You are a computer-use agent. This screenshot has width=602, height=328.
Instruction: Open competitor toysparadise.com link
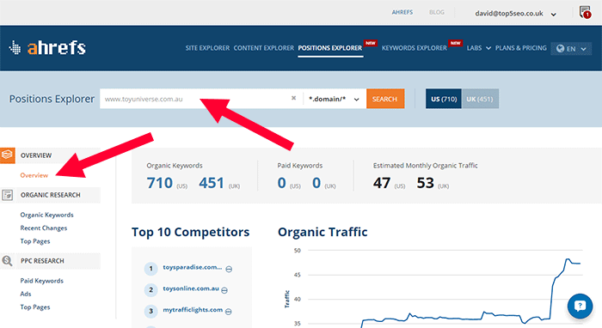pyautogui.click(x=193, y=267)
